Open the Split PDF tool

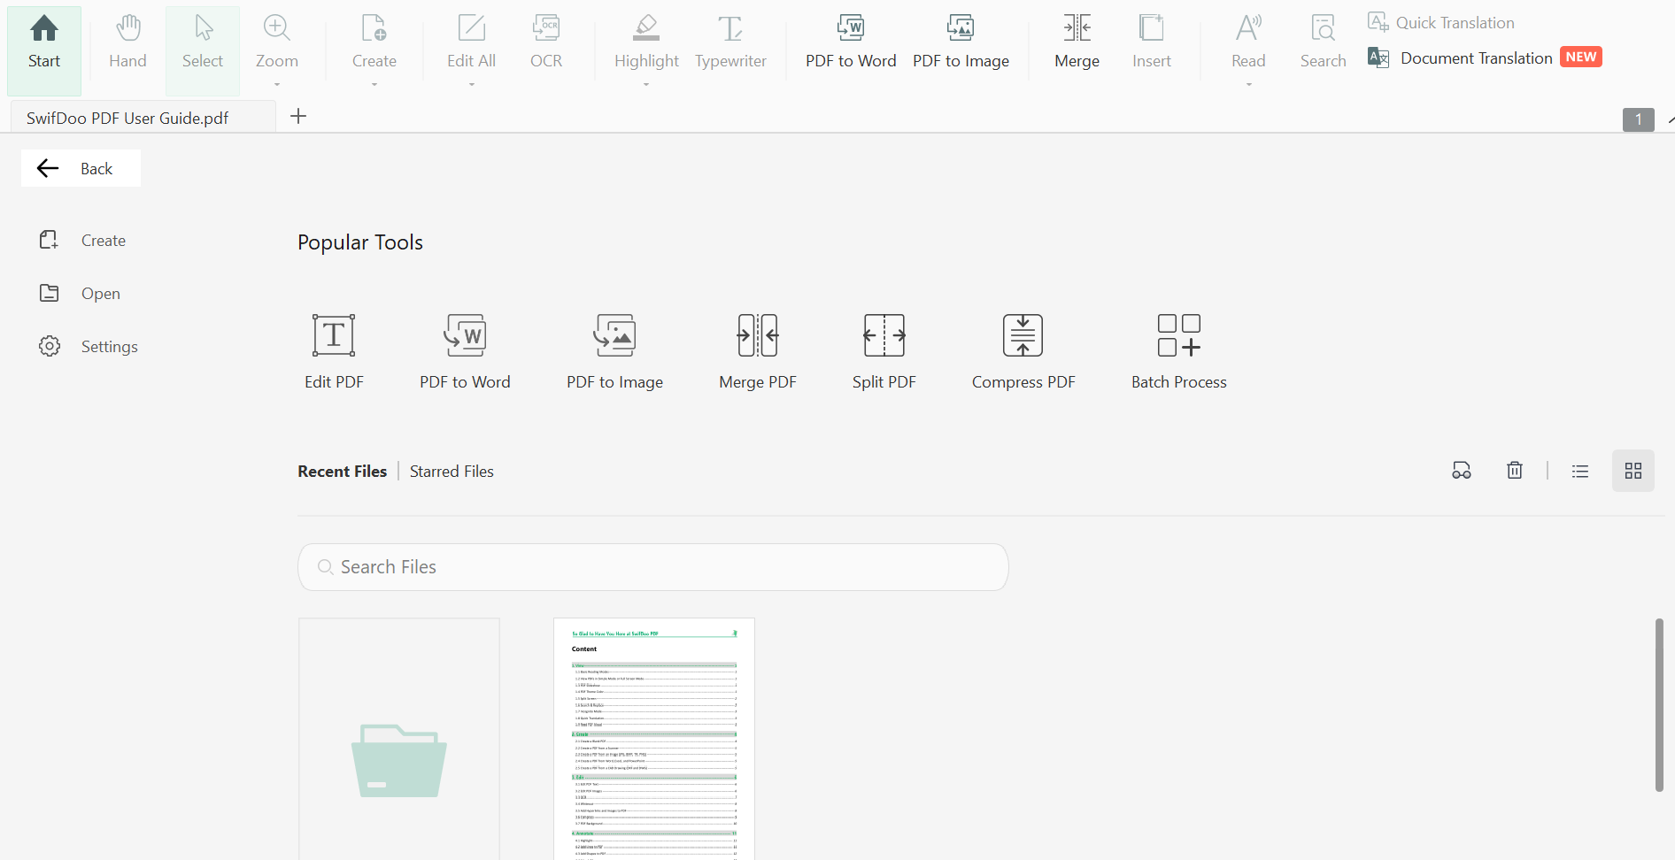point(883,349)
